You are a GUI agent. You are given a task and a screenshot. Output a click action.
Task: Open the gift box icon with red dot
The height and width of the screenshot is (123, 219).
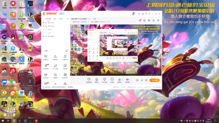click(140, 20)
